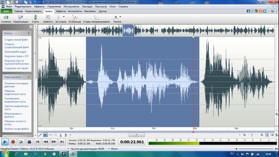Click the Undo icon in title bar

point(35,2)
